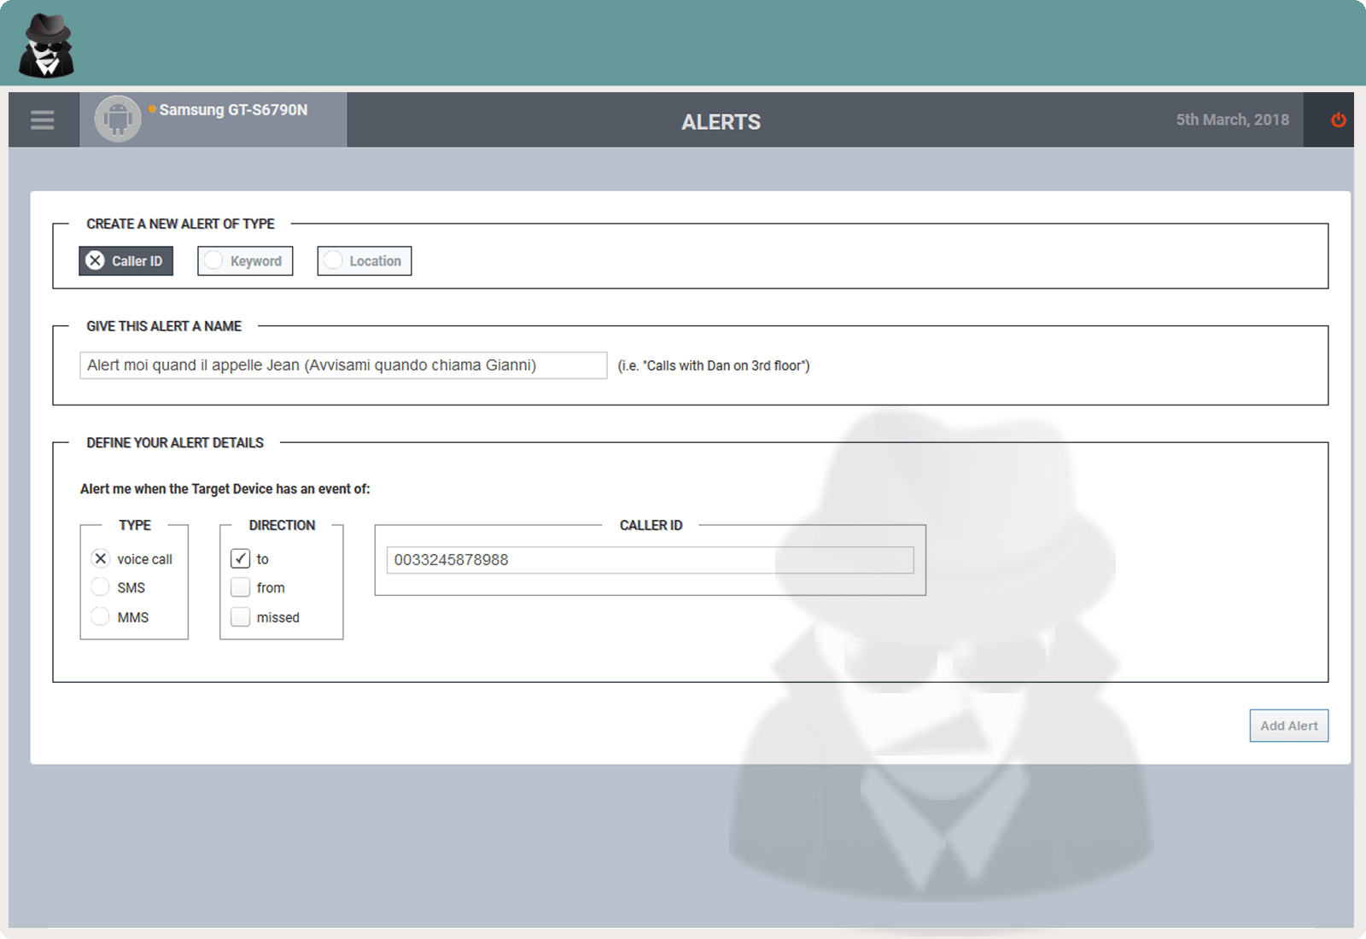Uncheck the 'to' direction checkbox
Screen dimensions: 1366x939
point(241,559)
